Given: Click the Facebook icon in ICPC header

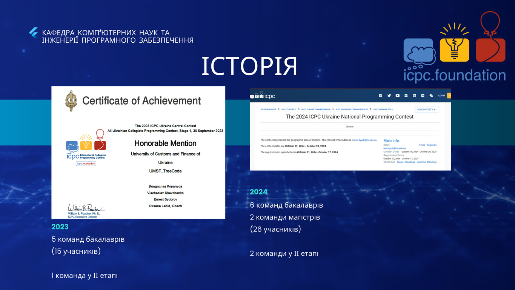Looking at the screenshot, I should (x=381, y=96).
